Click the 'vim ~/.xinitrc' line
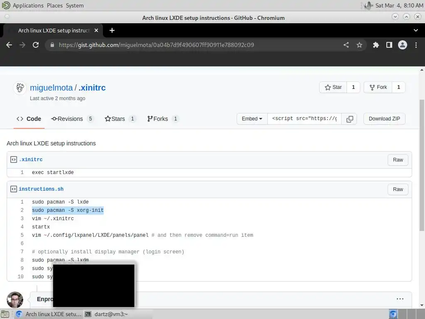 (x=53, y=218)
